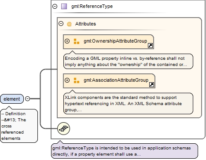Follow the AssociationAttributeGroup reference arrow icon
The width and height of the screenshot is (206, 160).
151,85
